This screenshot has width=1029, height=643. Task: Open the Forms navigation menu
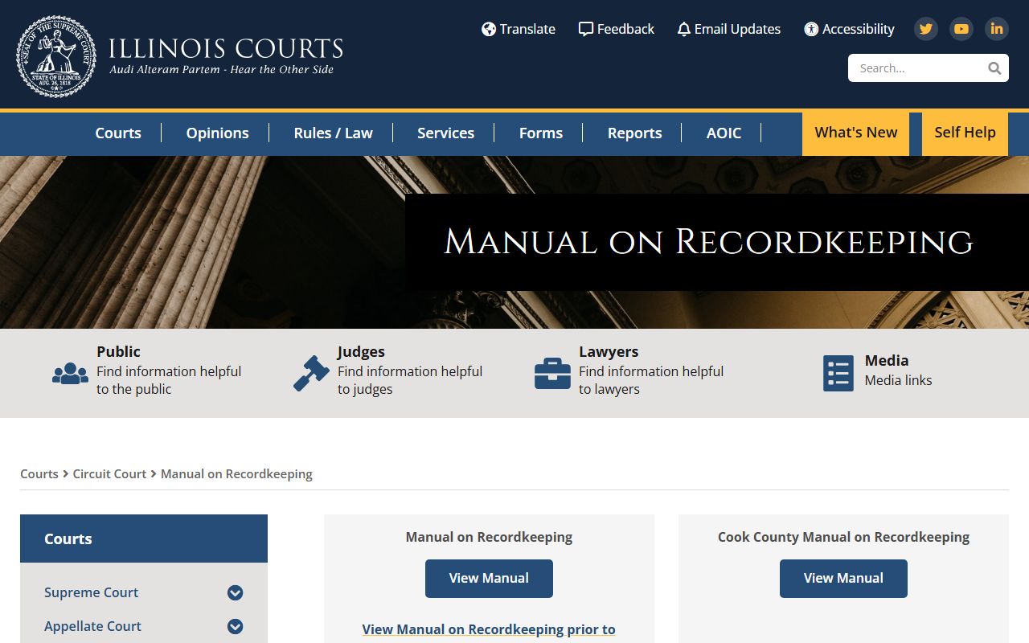(x=541, y=133)
